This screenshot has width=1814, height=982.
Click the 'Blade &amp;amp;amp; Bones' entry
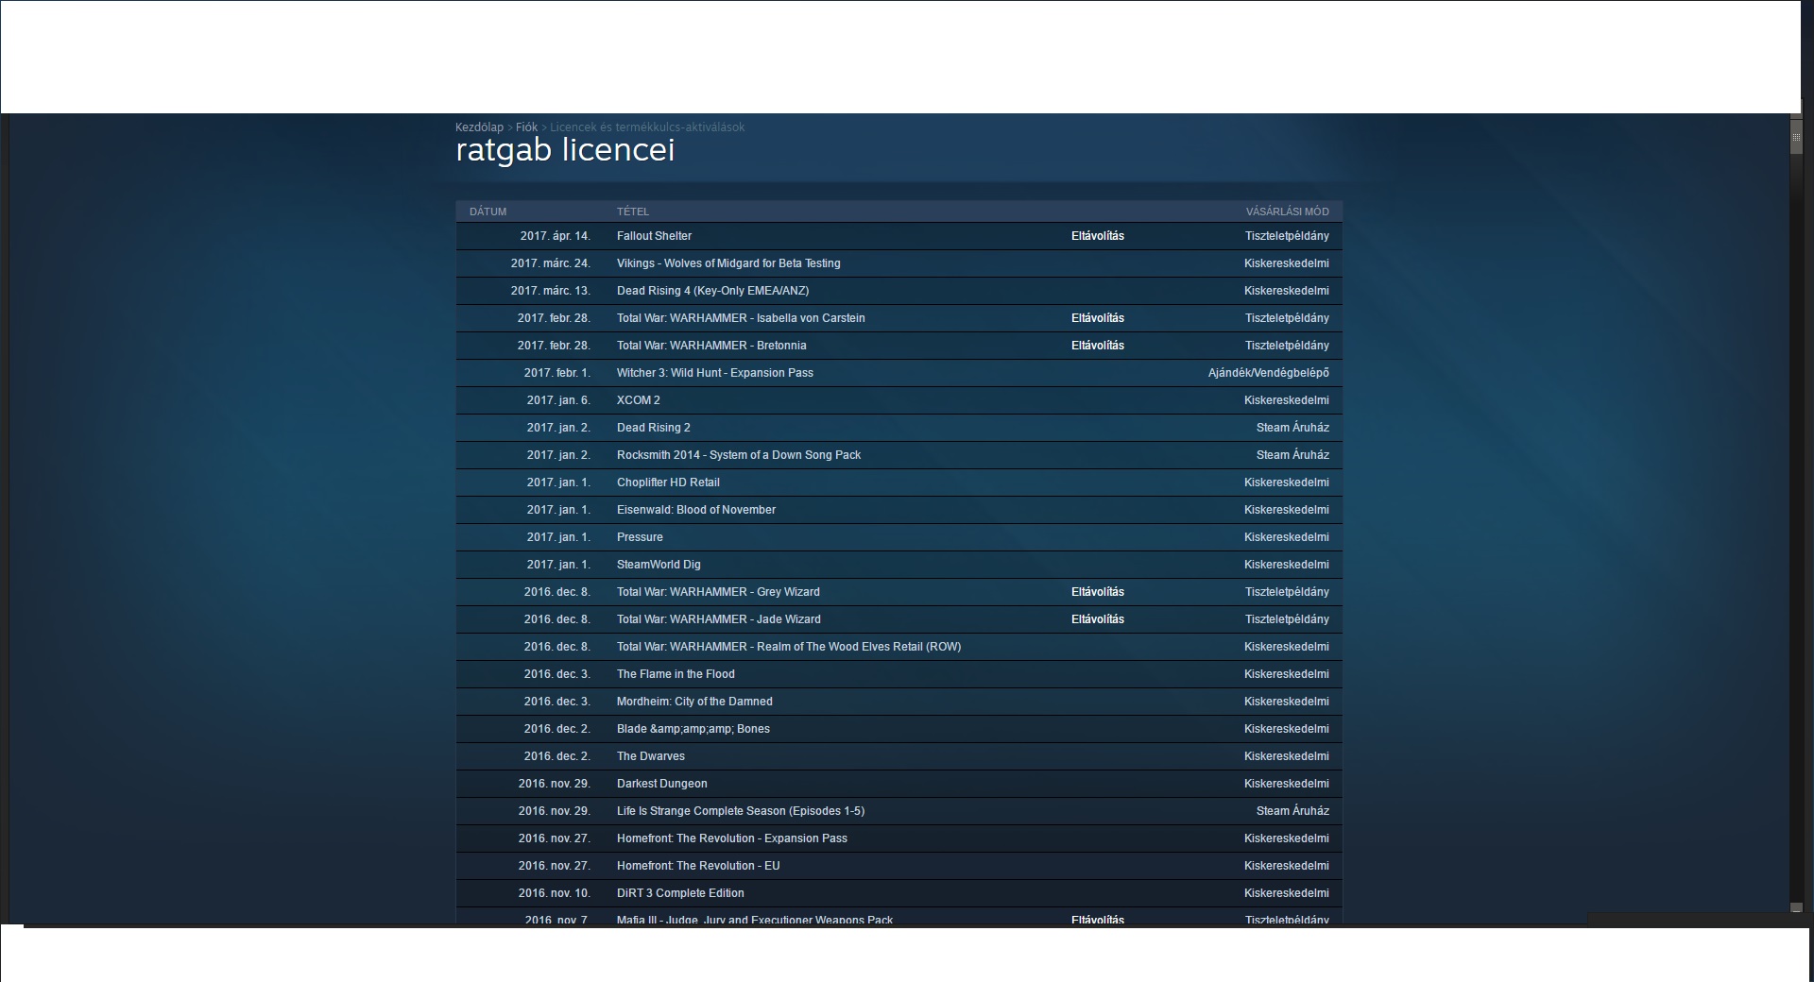pos(693,729)
